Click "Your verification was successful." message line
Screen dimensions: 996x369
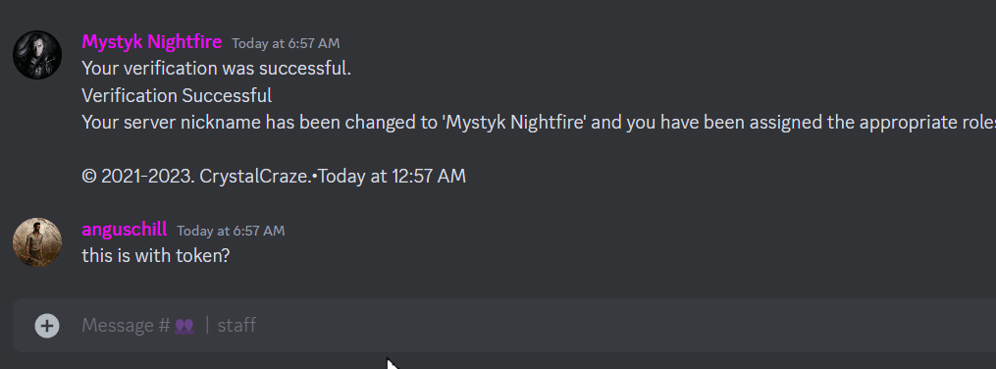[217, 69]
